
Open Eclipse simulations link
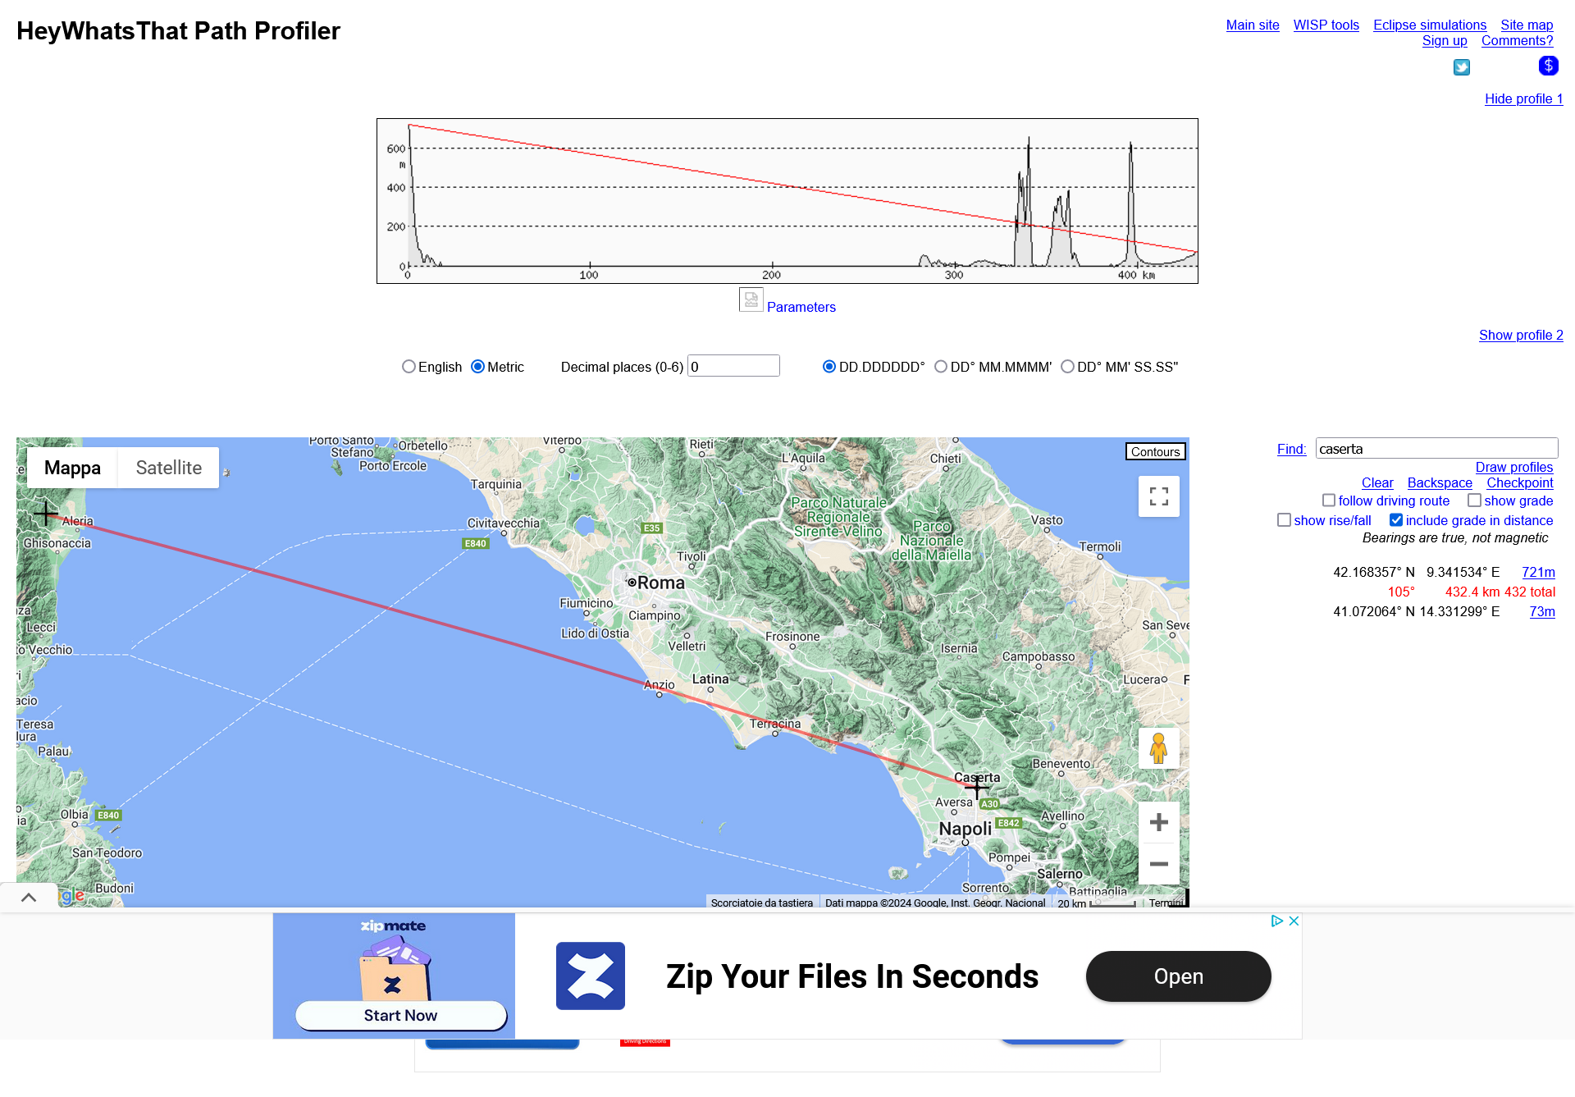[1430, 25]
